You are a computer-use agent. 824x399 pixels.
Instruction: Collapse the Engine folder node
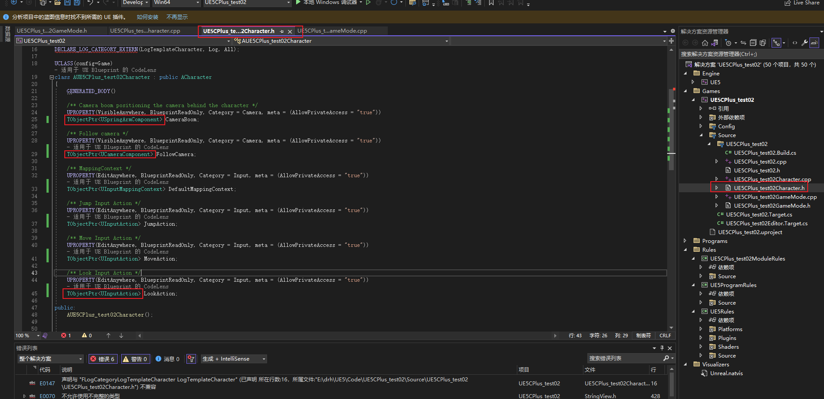[685, 73]
